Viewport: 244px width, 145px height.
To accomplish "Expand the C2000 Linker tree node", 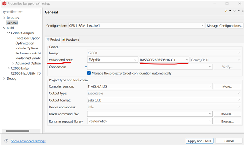I will [8, 68].
